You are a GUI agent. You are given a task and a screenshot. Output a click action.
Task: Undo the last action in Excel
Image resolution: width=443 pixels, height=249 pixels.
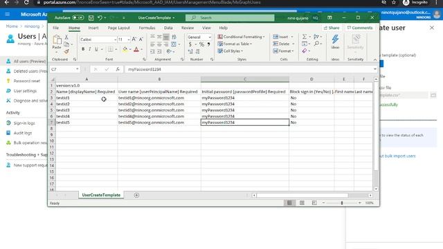tap(100, 18)
